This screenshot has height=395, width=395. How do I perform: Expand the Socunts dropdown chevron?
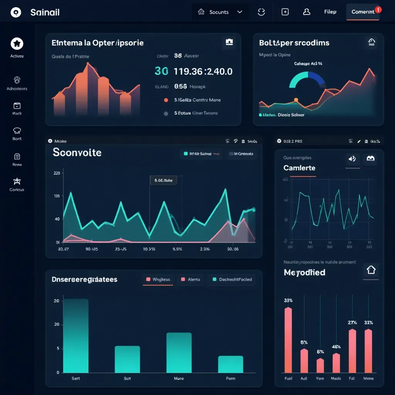pyautogui.click(x=240, y=12)
